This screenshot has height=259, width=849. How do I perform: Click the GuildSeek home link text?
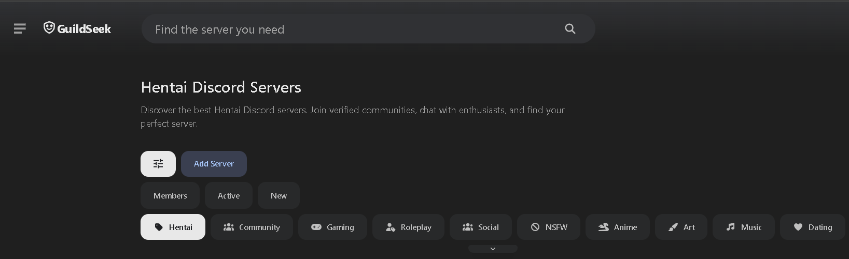point(84,29)
